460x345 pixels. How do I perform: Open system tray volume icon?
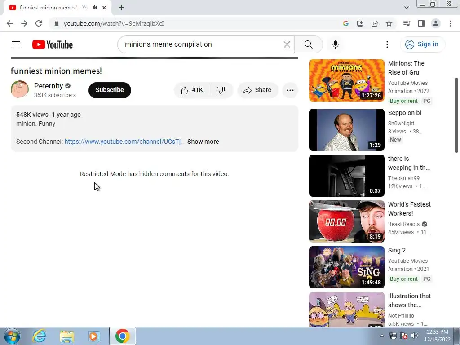(x=414, y=336)
